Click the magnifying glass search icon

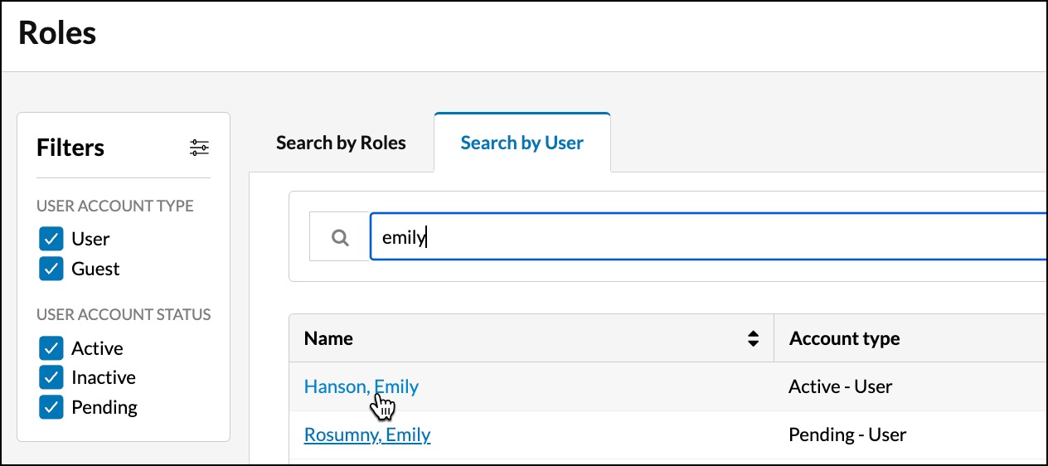340,237
